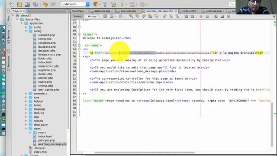Collapse the demoCI project node

13,16
